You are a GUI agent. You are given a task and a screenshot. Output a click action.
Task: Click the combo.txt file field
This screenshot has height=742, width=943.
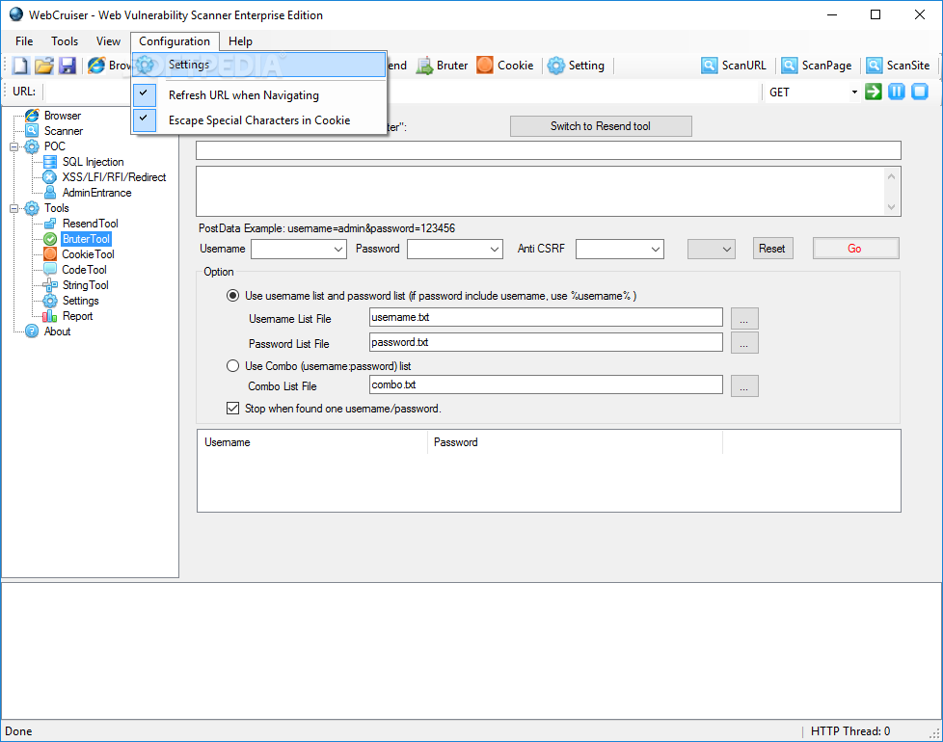tap(546, 384)
